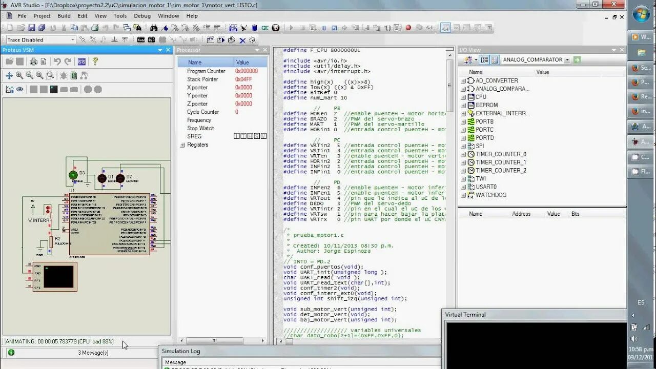Expand AD_CONVERTER in I/O View

click(463, 80)
